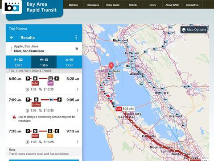Open the Map Options dropdown
Viewport: 214px width, 161px height.
194,30
